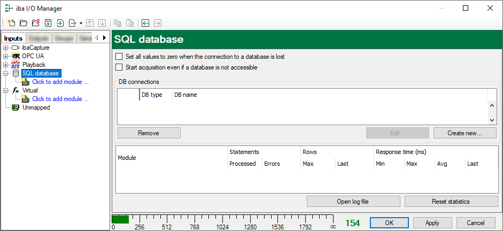Click the move up arrow icon
The height and width of the screenshot is (231, 503).
click(90, 23)
